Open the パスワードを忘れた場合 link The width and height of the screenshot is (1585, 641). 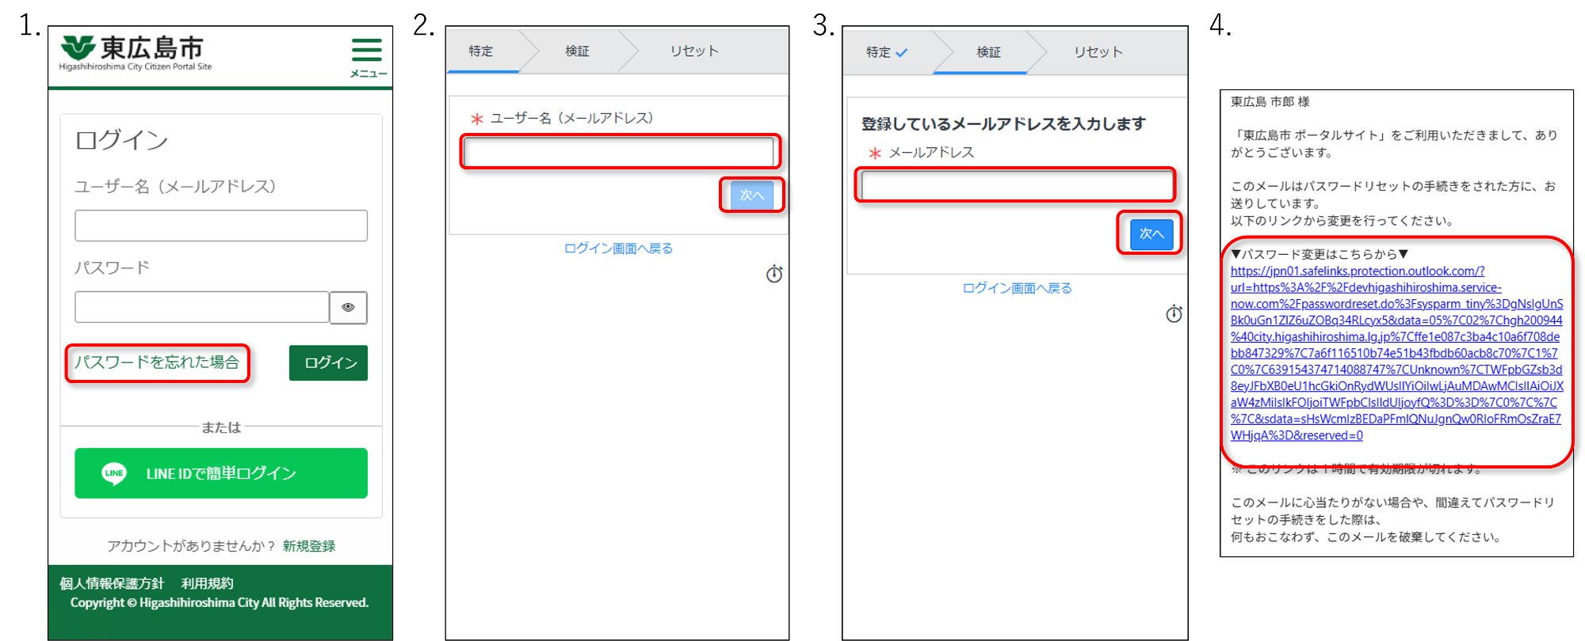pyautogui.click(x=157, y=362)
